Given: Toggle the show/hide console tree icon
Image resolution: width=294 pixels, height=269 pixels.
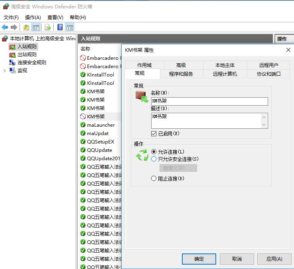Looking at the screenshot, I should coord(36,27).
